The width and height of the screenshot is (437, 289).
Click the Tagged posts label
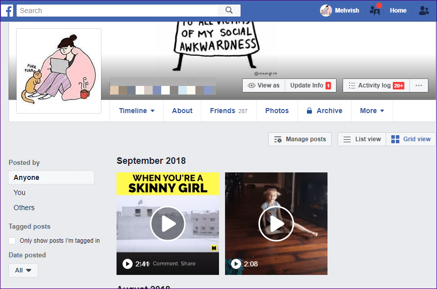30,227
